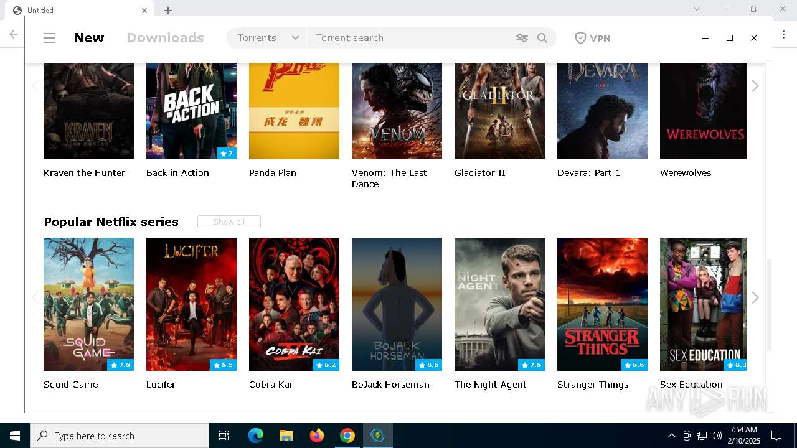This screenshot has height=448, width=797.
Task: Expand the Torrents dropdown
Action: 267,38
